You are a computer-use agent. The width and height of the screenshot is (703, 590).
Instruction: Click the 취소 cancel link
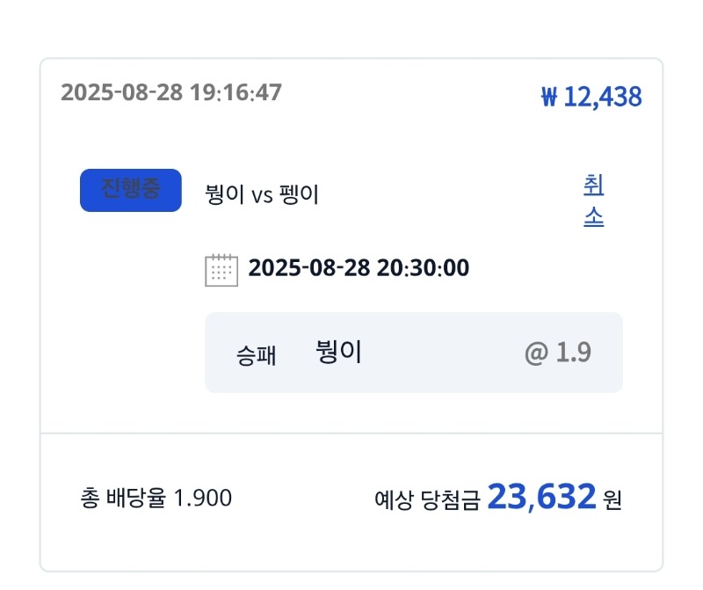coord(594,200)
